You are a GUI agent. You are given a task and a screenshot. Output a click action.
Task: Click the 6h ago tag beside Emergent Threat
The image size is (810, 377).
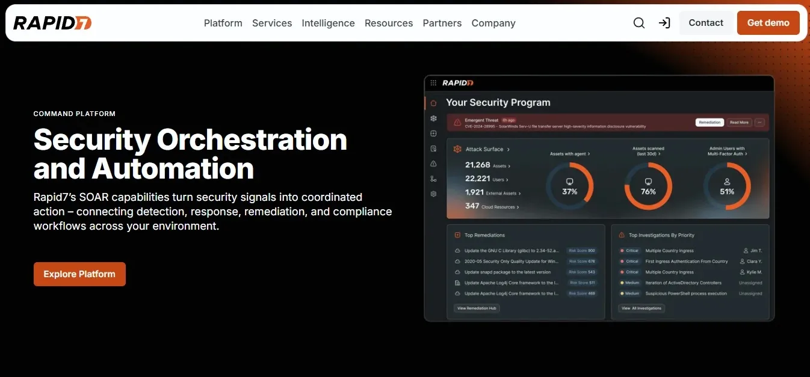pyautogui.click(x=509, y=120)
